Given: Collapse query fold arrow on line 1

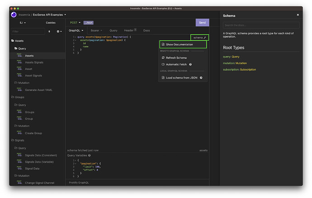Looking at the screenshot, I should [x=76, y=37].
